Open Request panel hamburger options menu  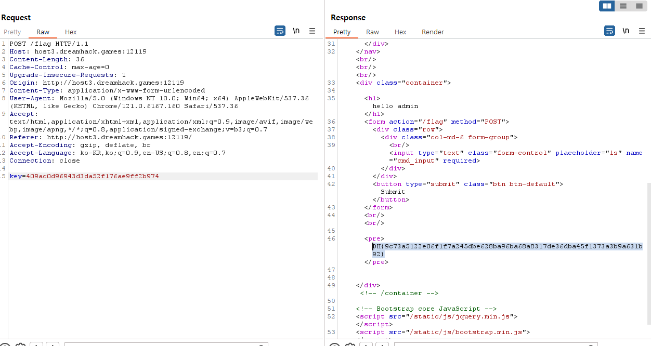312,31
